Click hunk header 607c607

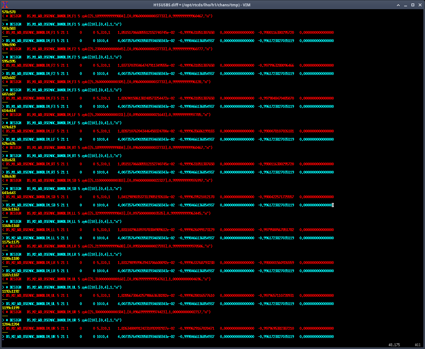(x=9, y=94)
